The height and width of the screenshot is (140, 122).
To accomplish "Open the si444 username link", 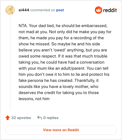I will click(x=24, y=10).
